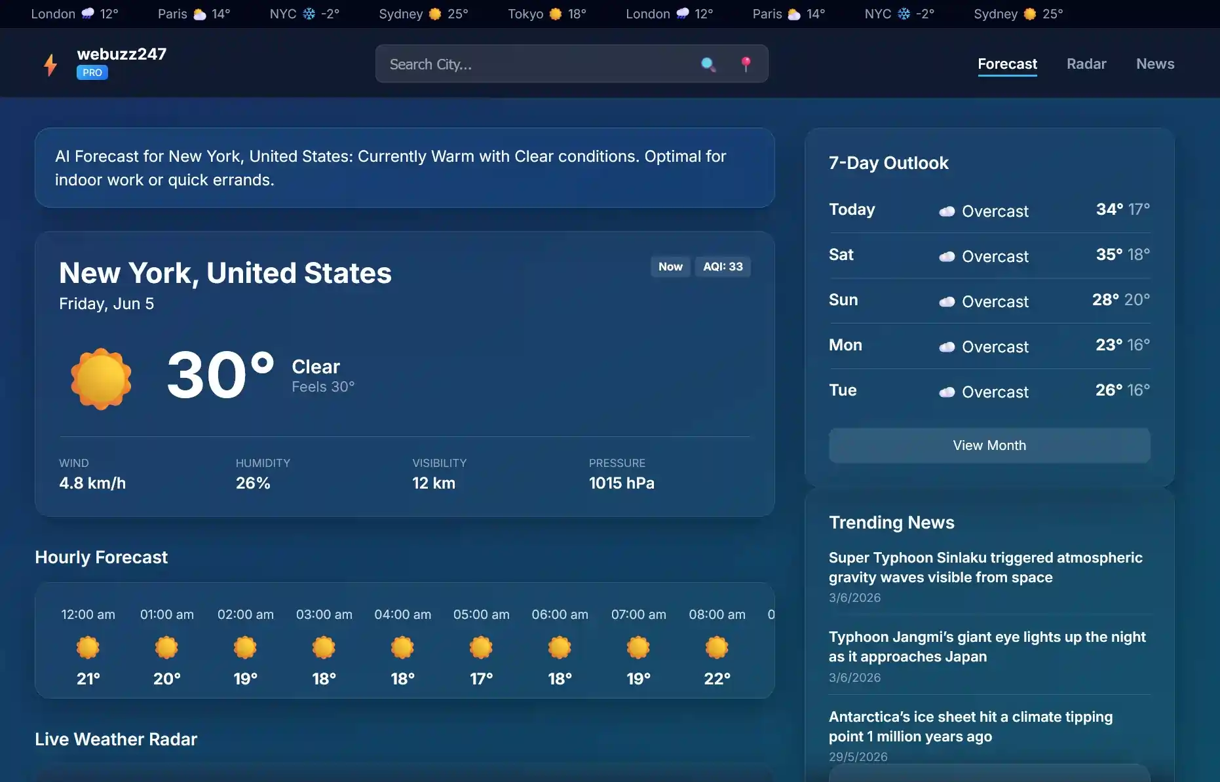This screenshot has width=1220, height=782.
Task: Click the cloud icon in Today row
Action: [x=947, y=212]
